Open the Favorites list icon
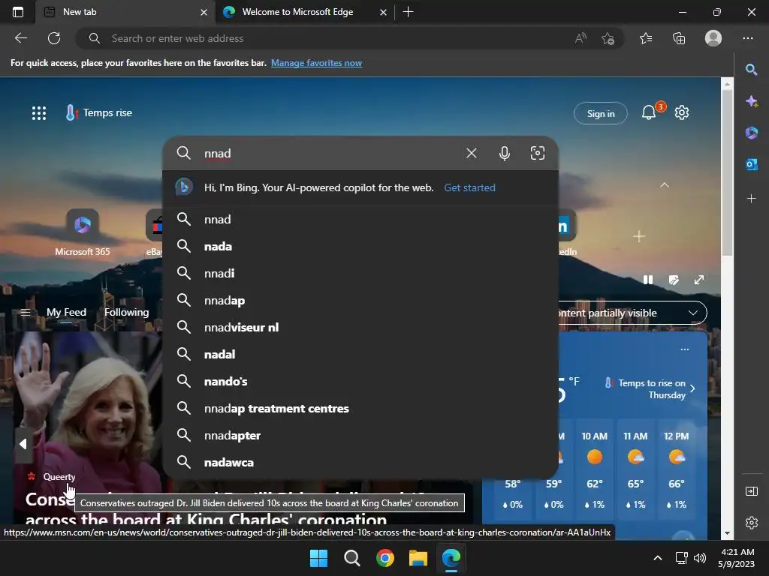The width and height of the screenshot is (769, 576). point(645,38)
